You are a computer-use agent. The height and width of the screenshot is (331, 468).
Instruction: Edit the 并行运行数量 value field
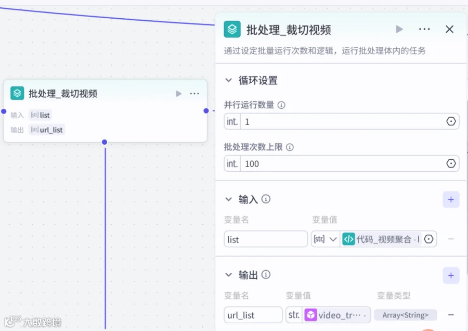(x=343, y=122)
